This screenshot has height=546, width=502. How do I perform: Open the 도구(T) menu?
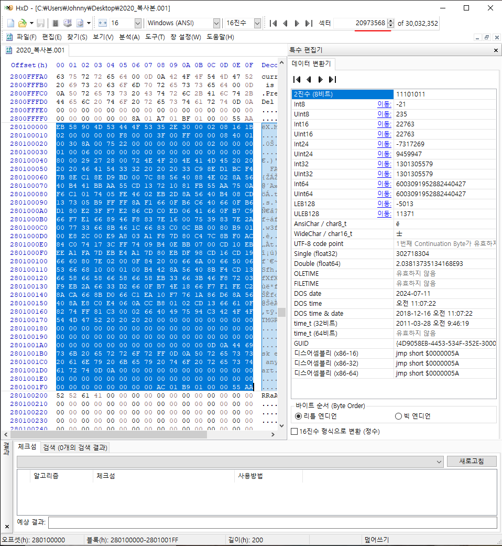tap(155, 37)
